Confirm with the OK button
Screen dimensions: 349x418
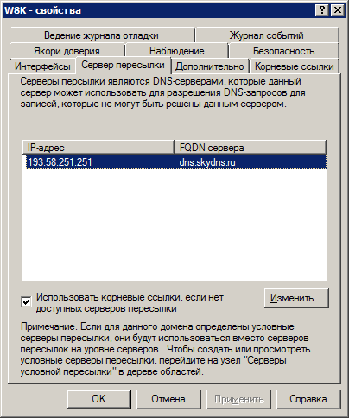[98, 399]
